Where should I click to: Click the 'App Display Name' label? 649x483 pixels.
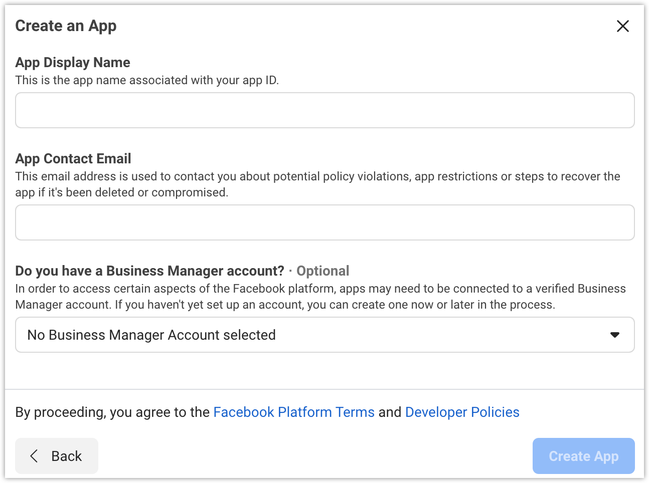tap(73, 62)
